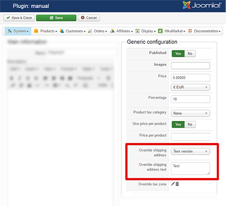The width and height of the screenshot is (226, 206).
Task: Cancel the plugin editing
Action: click(89, 18)
